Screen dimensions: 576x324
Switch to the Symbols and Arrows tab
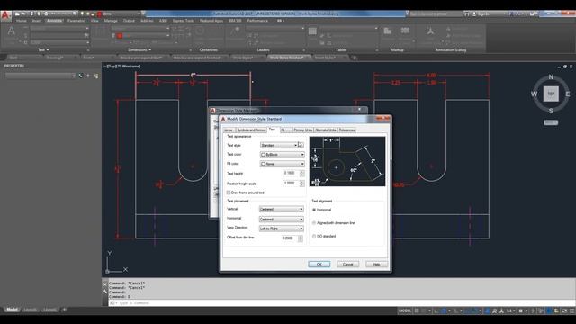pos(251,130)
